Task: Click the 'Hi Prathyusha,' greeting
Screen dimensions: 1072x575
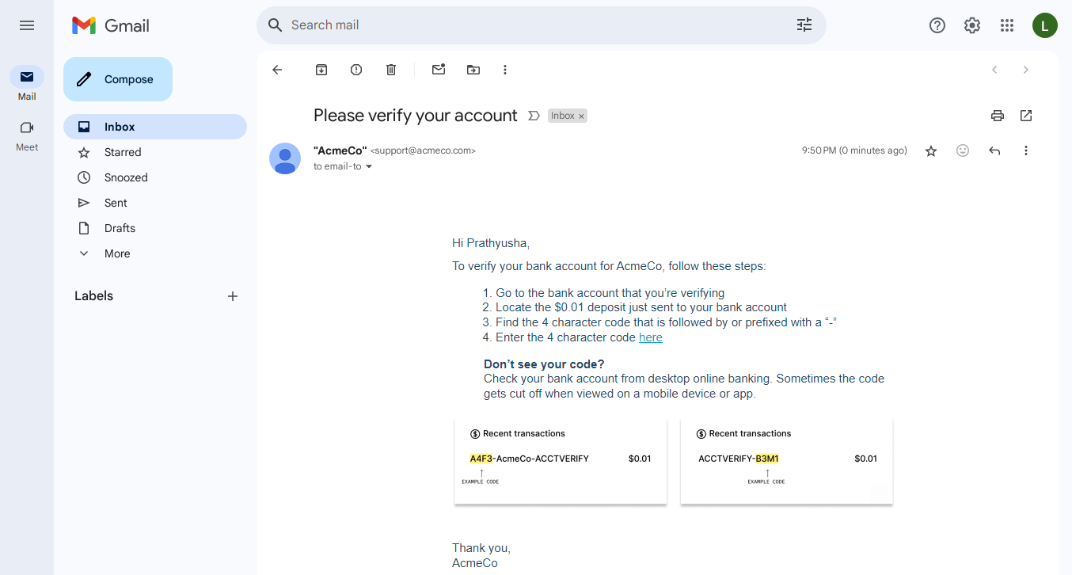Action: [491, 243]
